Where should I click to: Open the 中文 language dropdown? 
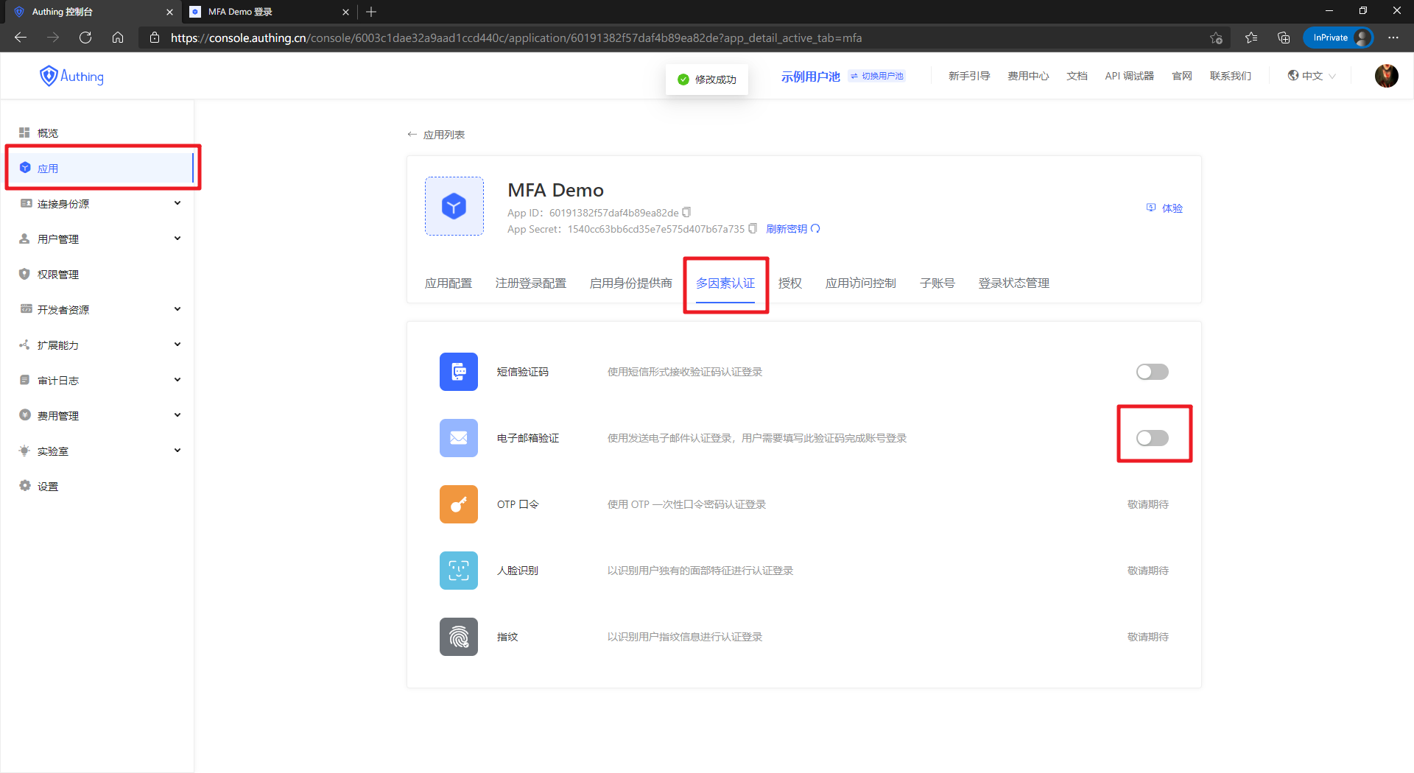1312,76
